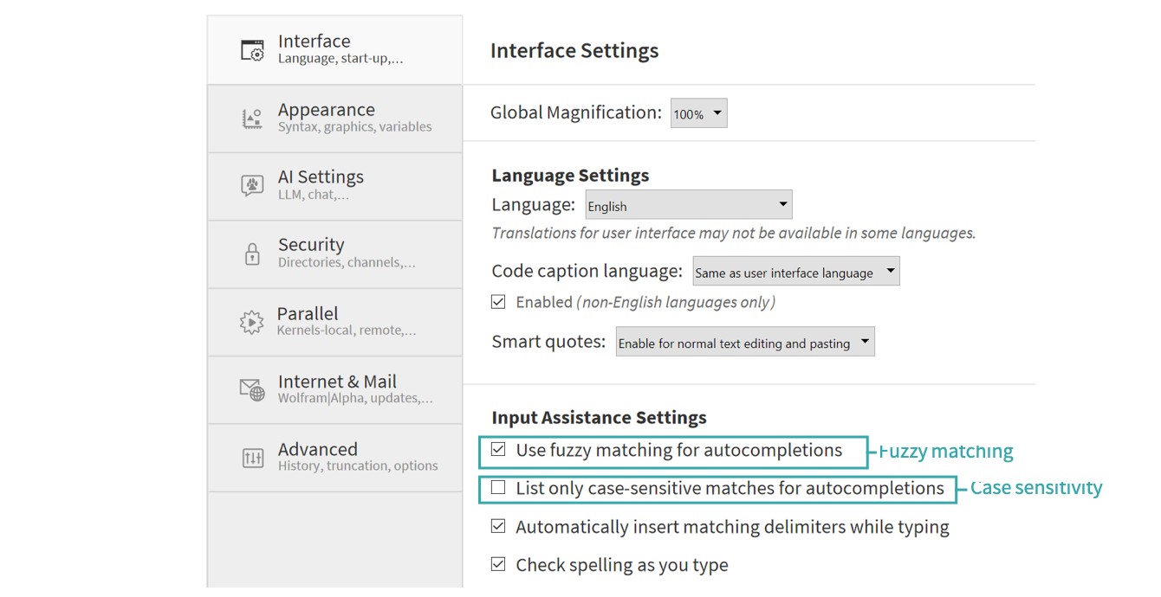Image resolution: width=1161 pixels, height=597 pixels.
Task: Open the Smart quotes dropdown
Action: click(744, 343)
